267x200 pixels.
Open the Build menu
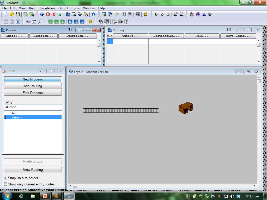point(33,8)
